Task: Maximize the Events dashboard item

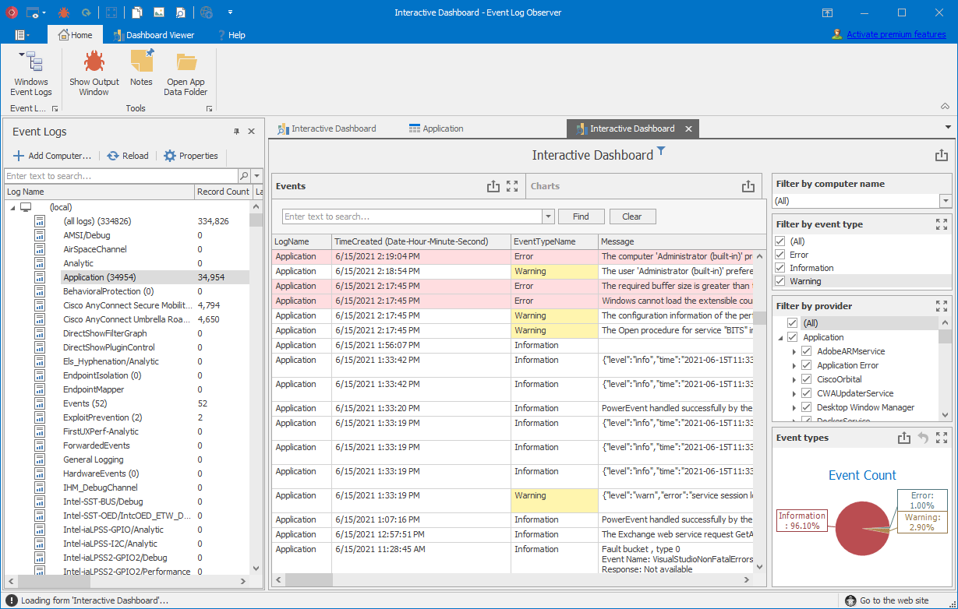Action: click(512, 186)
